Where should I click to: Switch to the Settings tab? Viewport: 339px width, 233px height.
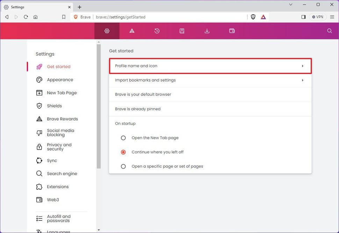pos(35,7)
